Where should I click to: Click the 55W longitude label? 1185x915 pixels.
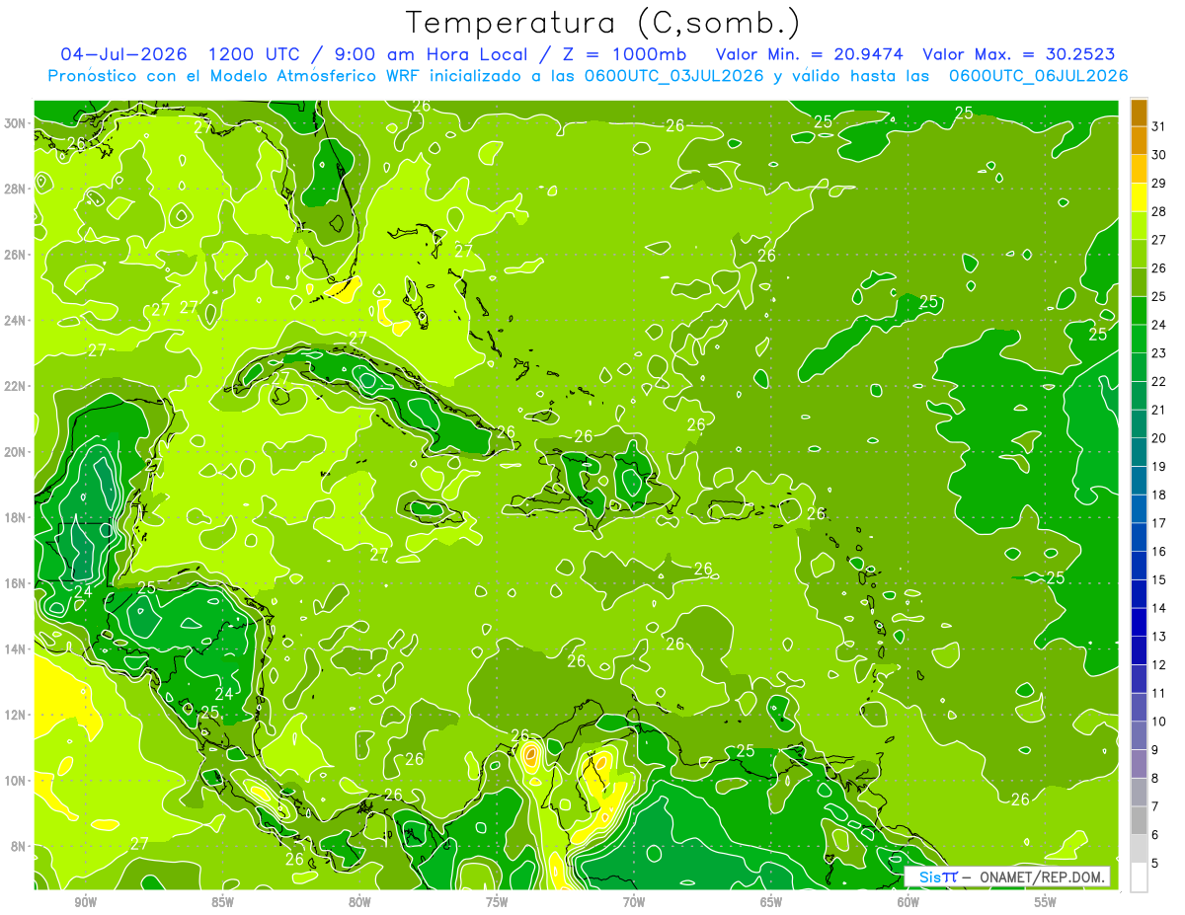(x=1046, y=902)
